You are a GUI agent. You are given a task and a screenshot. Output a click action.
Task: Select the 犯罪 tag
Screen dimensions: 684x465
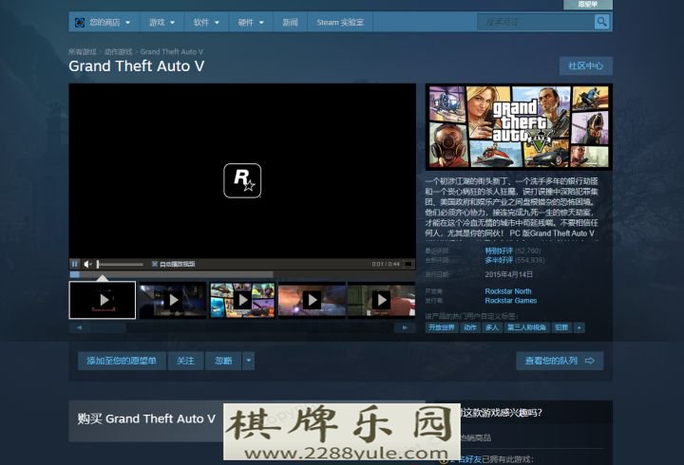tap(561, 327)
